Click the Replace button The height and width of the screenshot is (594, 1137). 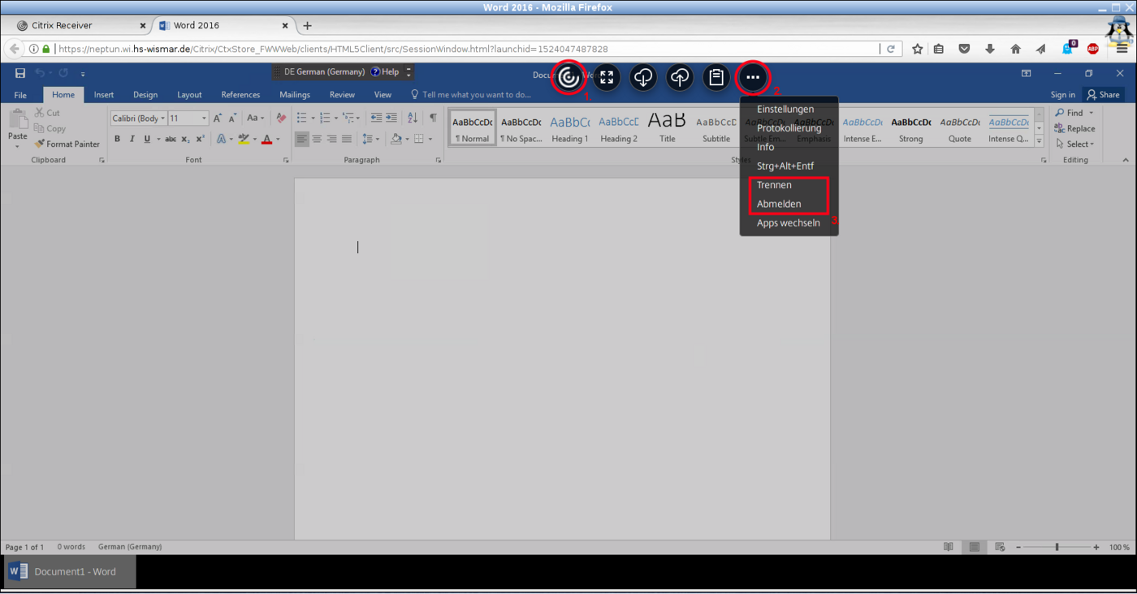1074,128
